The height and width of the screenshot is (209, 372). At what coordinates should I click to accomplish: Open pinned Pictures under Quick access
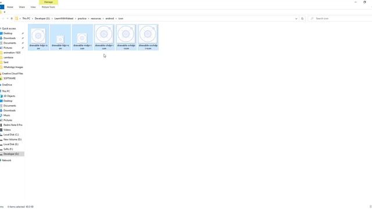(x=8, y=48)
